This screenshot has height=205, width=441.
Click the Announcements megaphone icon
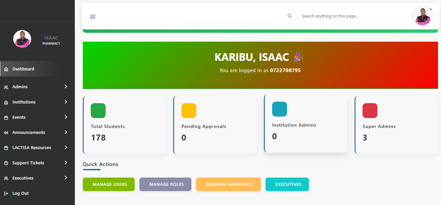[6, 133]
